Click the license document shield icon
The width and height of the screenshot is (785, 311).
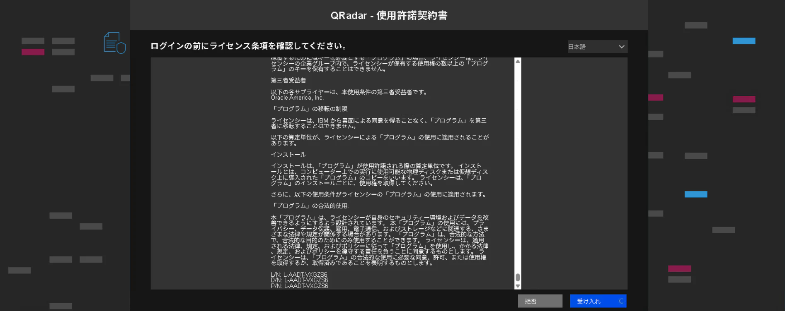pos(114,43)
